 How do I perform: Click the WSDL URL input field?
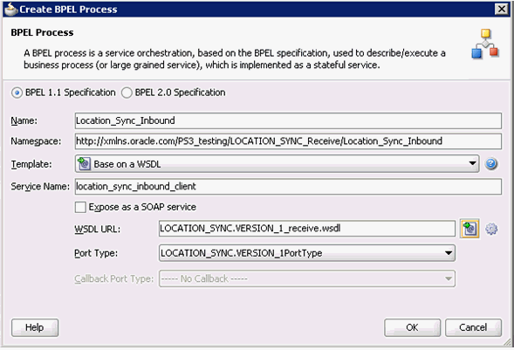[x=307, y=229]
